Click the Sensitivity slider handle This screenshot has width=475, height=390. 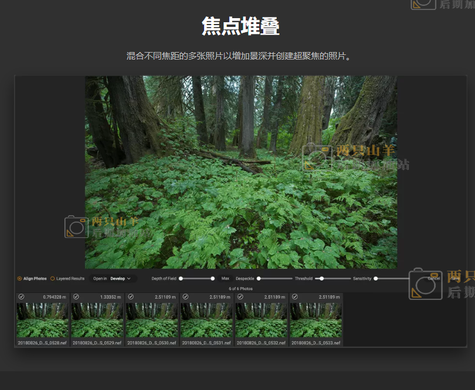pyautogui.click(x=376, y=278)
